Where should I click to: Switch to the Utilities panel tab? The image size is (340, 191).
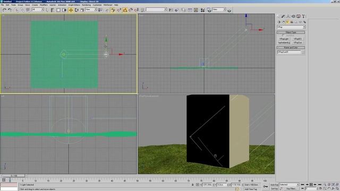click(x=303, y=16)
